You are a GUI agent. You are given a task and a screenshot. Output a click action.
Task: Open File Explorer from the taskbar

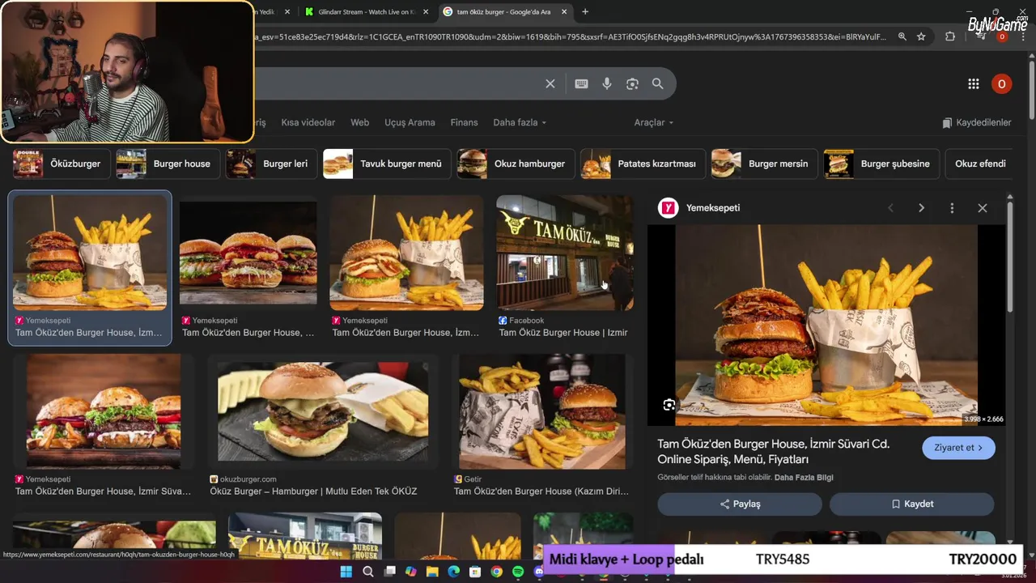pyautogui.click(x=432, y=572)
